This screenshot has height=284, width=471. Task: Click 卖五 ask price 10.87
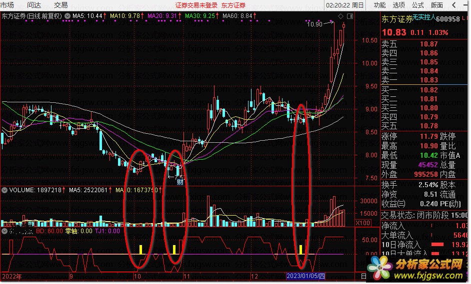[x=428, y=44]
